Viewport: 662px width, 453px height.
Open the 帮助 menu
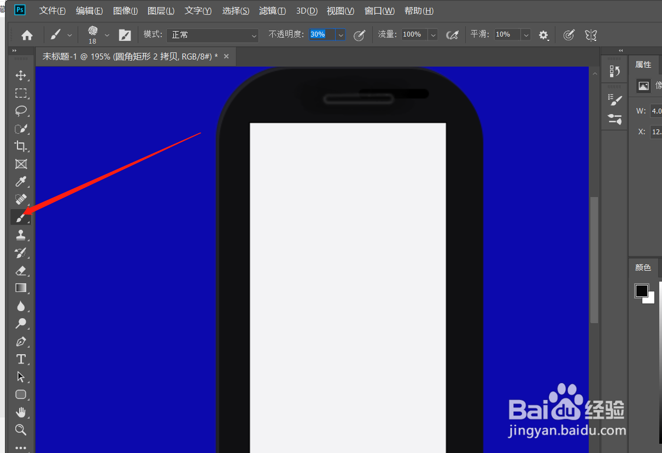pos(419,11)
